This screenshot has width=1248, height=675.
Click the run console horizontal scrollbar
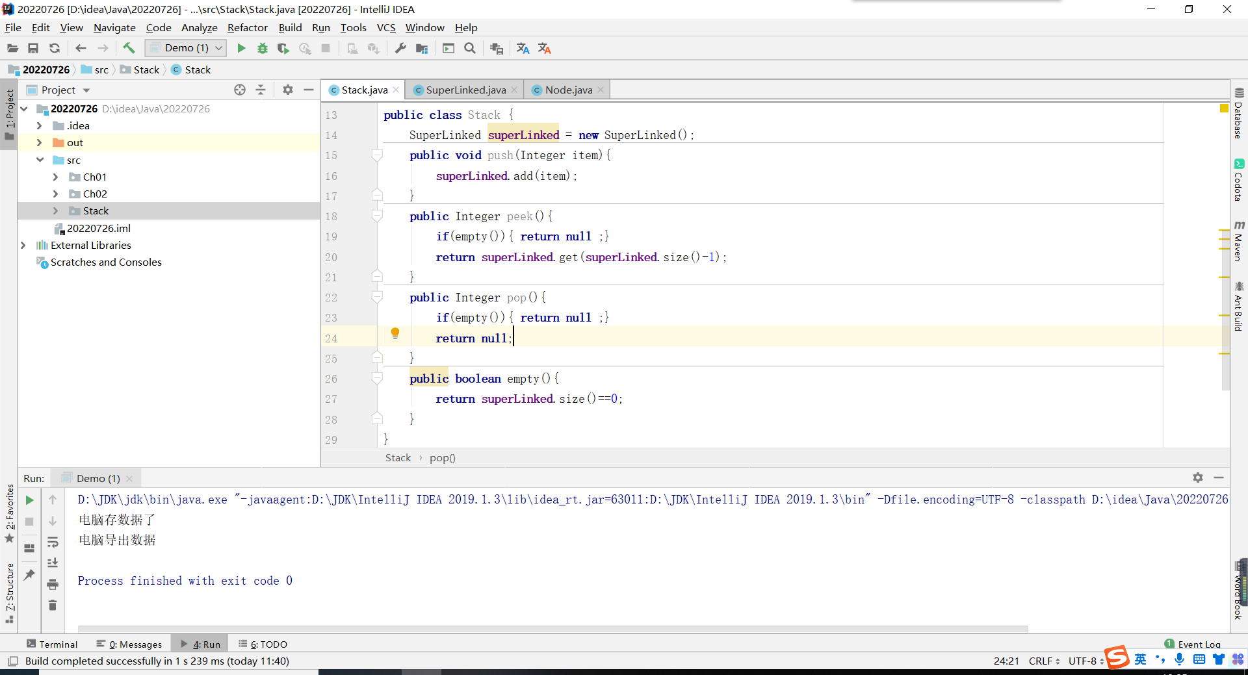coord(552,629)
